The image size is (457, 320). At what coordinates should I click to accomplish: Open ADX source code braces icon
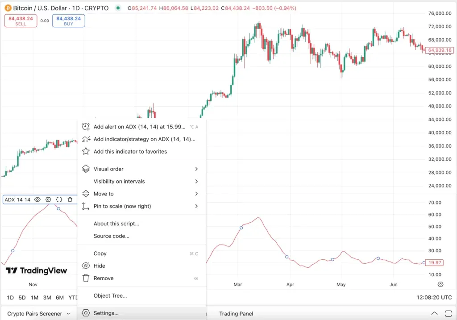click(x=59, y=200)
